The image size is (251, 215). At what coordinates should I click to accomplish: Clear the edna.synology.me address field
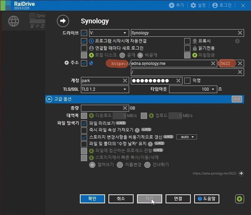point(213,64)
